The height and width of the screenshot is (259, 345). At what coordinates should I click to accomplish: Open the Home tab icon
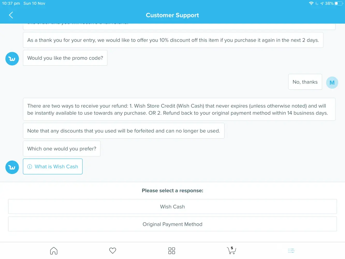click(x=54, y=251)
